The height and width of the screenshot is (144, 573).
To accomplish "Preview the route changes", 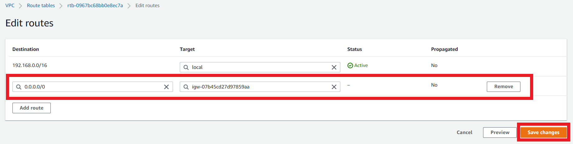I will pos(500,133).
